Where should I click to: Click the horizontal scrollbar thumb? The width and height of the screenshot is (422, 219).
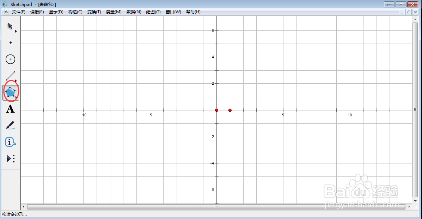pyautogui.click(x=216, y=207)
